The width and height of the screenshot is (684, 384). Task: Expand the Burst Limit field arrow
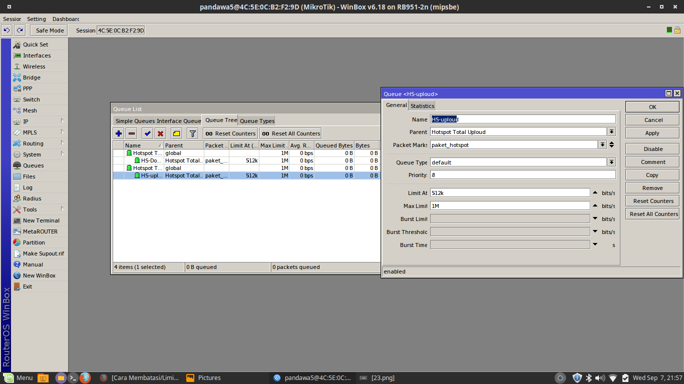coord(595,219)
